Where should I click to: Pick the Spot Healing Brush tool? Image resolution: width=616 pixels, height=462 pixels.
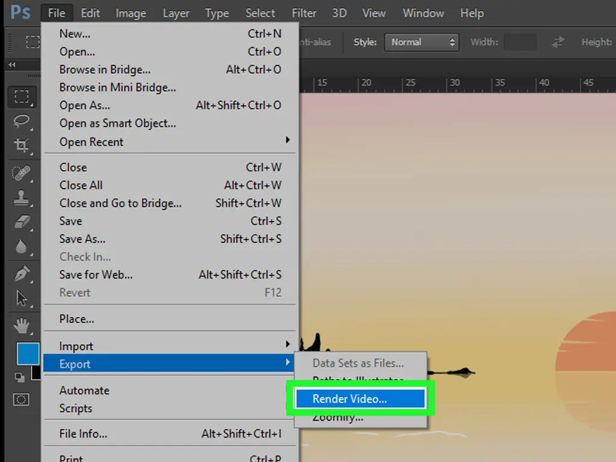(x=22, y=173)
